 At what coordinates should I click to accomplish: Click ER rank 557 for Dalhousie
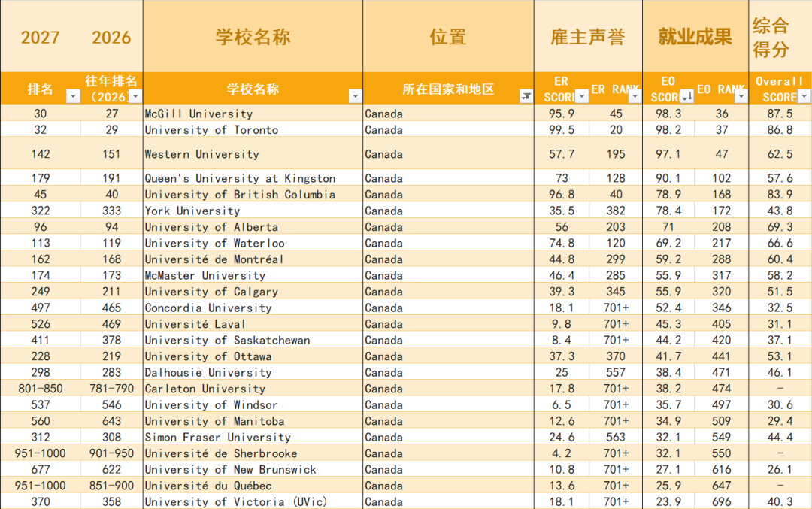click(x=616, y=372)
